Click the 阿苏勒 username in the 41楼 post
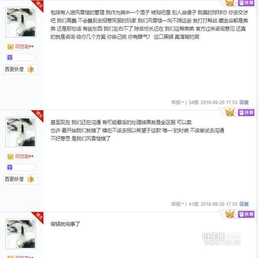This screenshot has width=259, height=258. (x=22, y=157)
